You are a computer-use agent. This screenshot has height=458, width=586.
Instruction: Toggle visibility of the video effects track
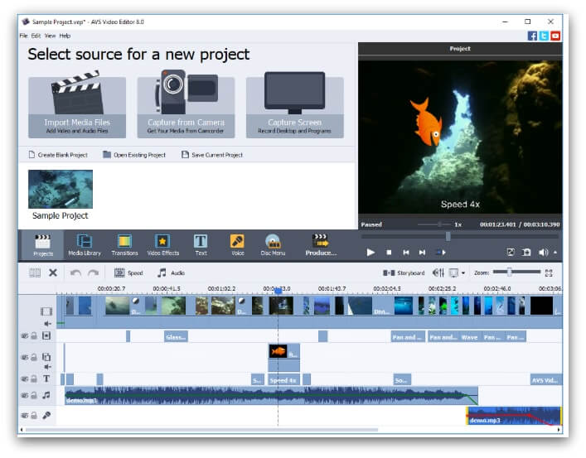point(25,336)
